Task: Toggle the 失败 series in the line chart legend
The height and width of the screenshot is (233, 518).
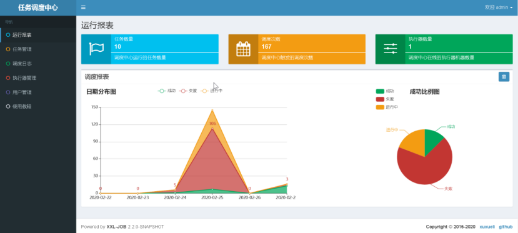Action: [188, 91]
